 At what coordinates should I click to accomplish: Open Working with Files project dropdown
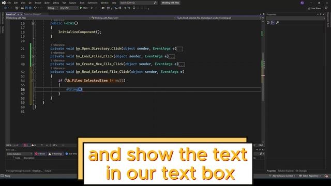pos(48,18)
